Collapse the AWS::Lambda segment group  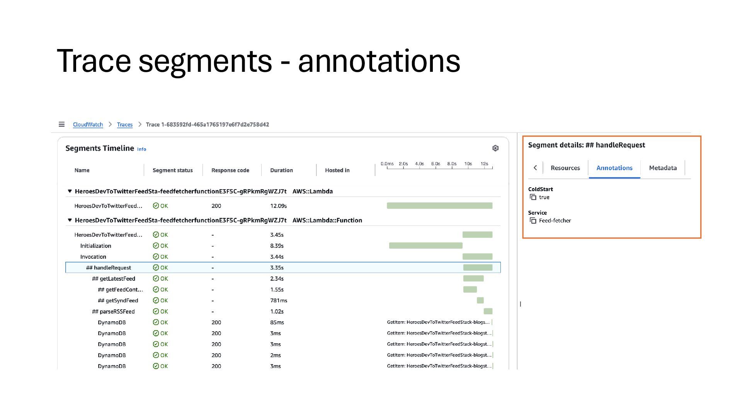[x=70, y=191]
